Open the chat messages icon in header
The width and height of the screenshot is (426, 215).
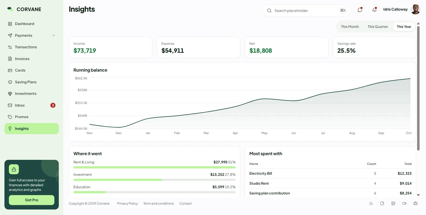[360, 10]
